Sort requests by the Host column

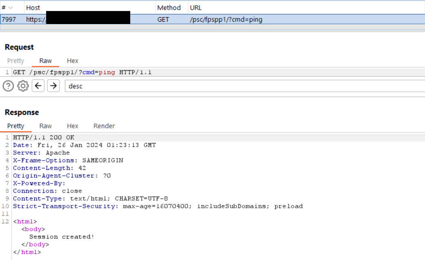(x=33, y=7)
